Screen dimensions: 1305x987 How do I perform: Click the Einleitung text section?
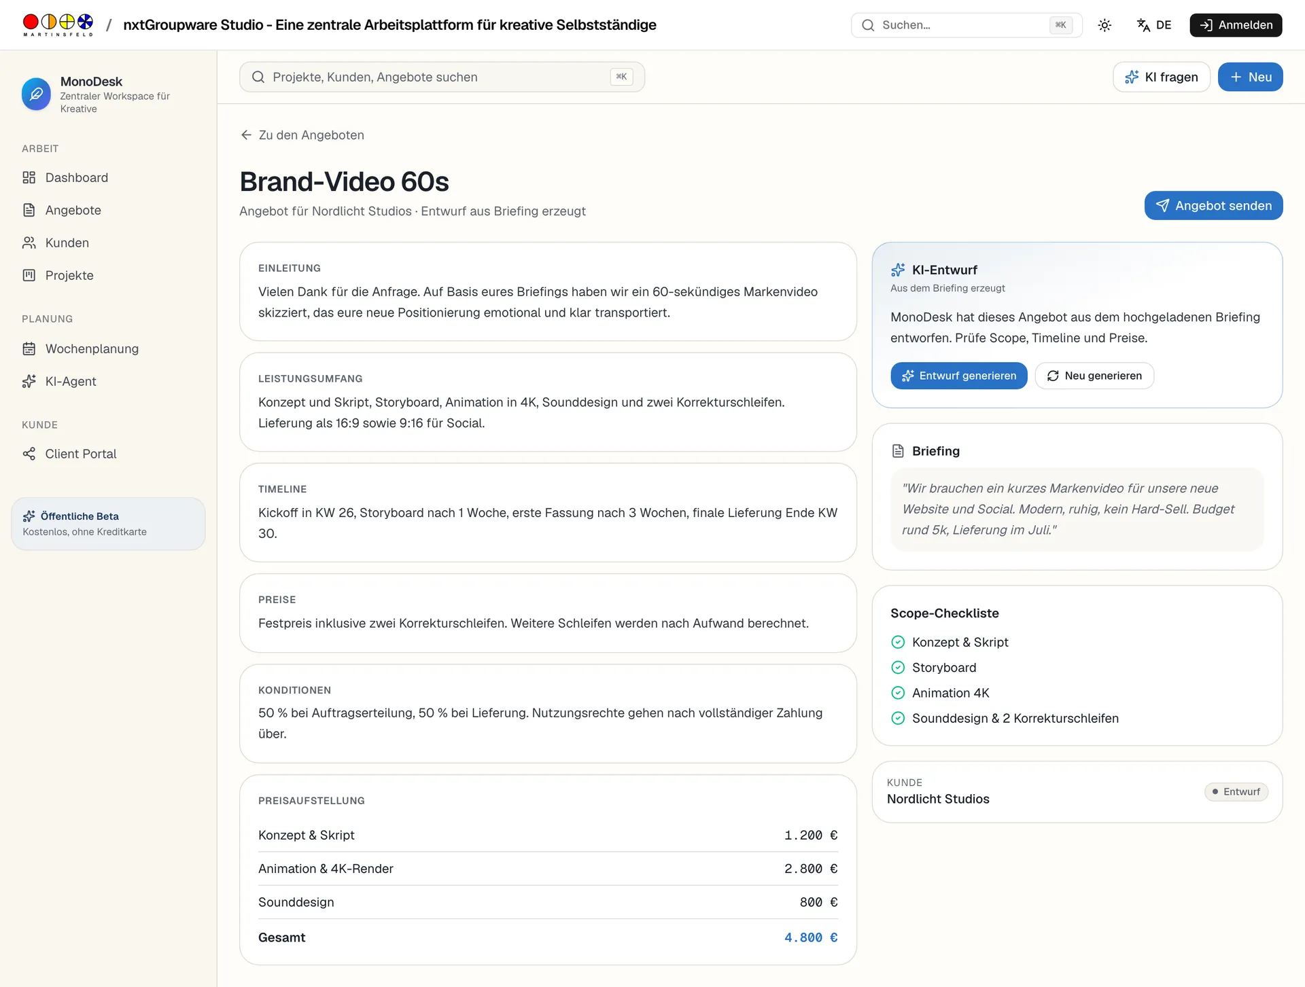coord(548,291)
